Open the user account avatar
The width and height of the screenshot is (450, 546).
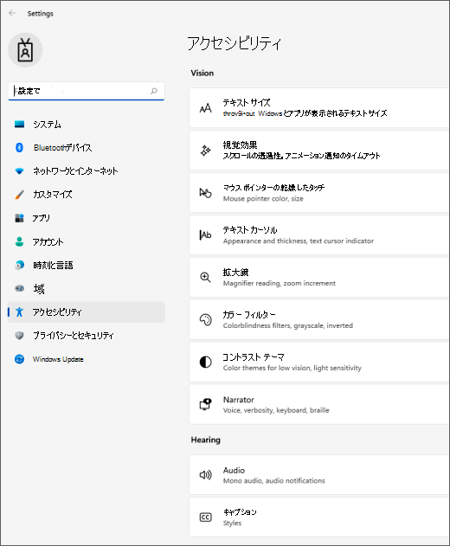25,50
